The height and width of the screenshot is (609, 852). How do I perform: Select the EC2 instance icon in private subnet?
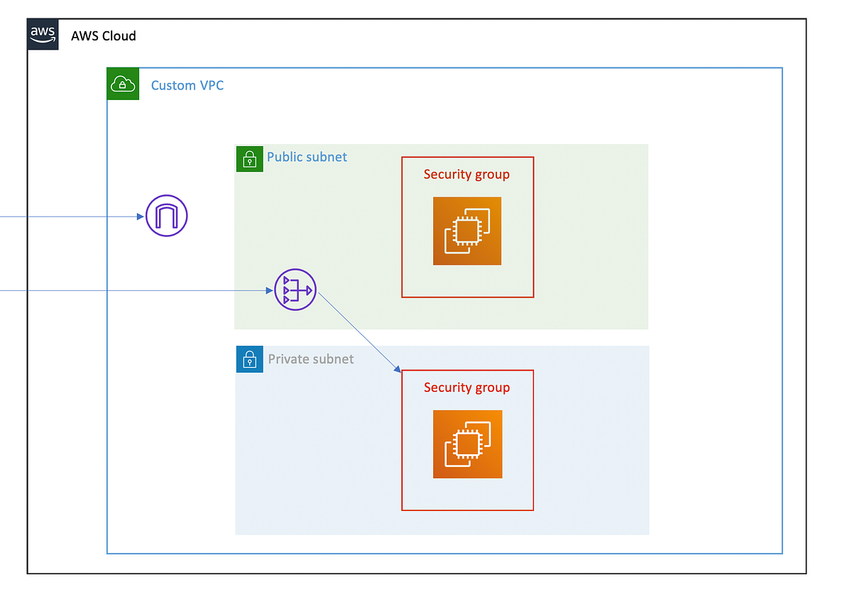pos(466,444)
